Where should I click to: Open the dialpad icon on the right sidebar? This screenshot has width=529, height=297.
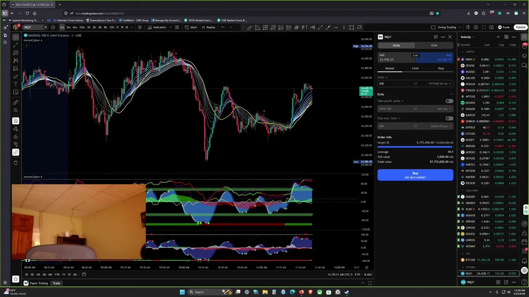tap(524, 271)
